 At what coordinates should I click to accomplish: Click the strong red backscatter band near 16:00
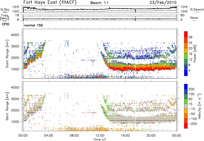pos(125,68)
